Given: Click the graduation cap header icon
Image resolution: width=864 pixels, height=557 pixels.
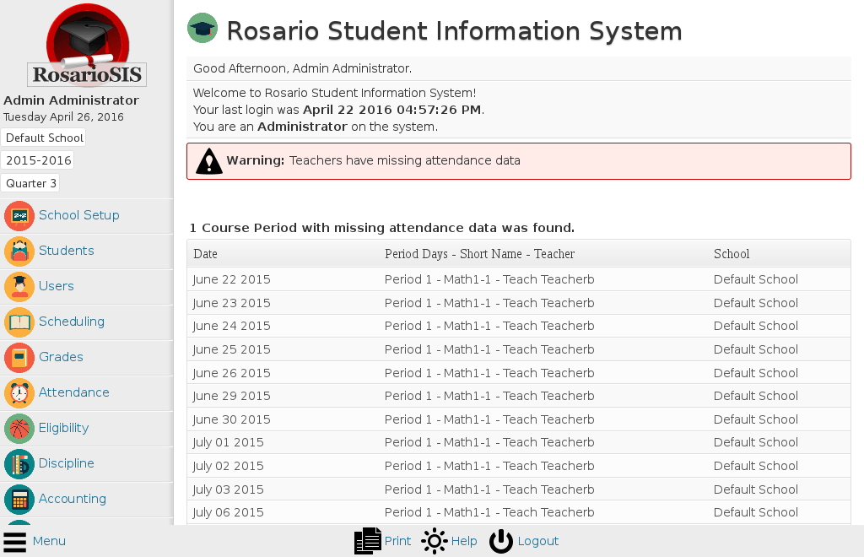Looking at the screenshot, I should tap(202, 28).
